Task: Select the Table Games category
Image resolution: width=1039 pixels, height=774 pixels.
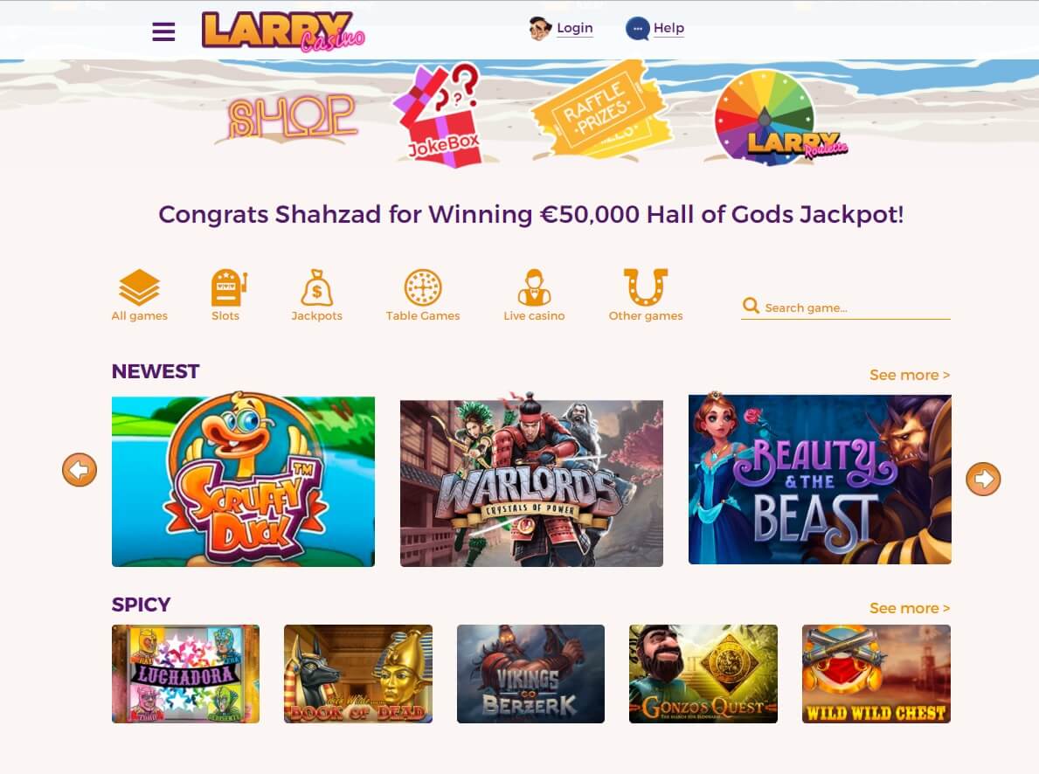Action: 423,295
